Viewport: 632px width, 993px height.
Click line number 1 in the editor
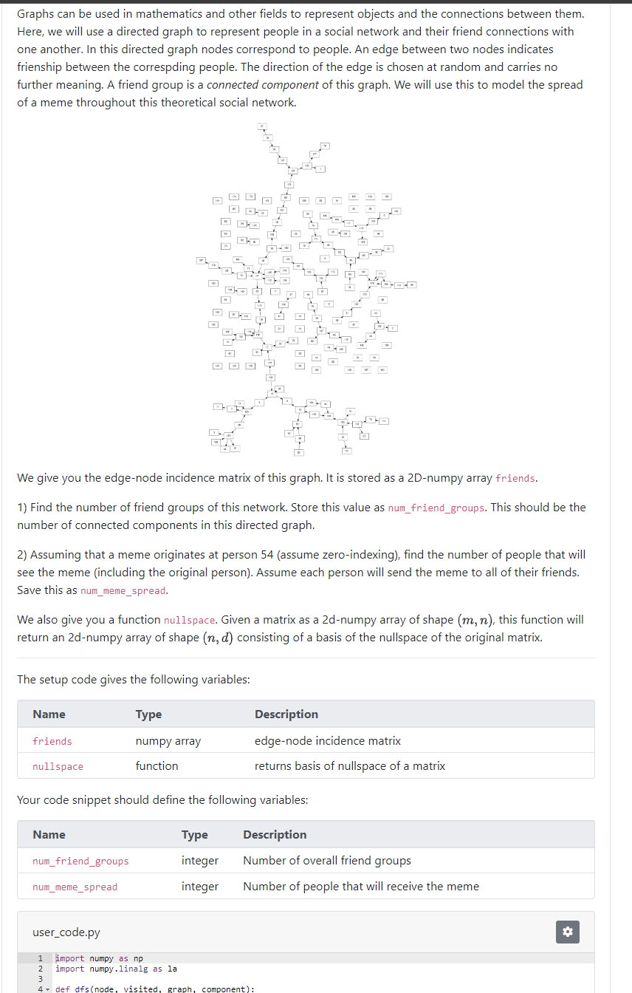click(x=40, y=958)
